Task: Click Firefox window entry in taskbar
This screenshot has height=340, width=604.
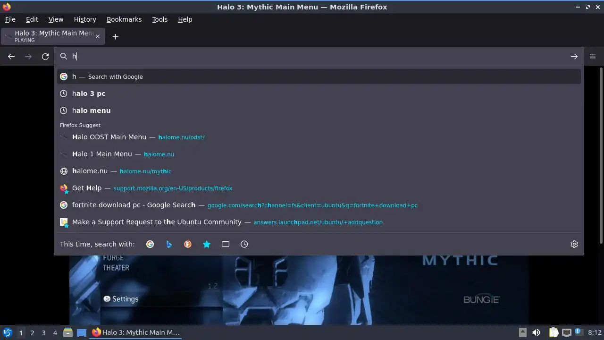Action: [x=136, y=332]
